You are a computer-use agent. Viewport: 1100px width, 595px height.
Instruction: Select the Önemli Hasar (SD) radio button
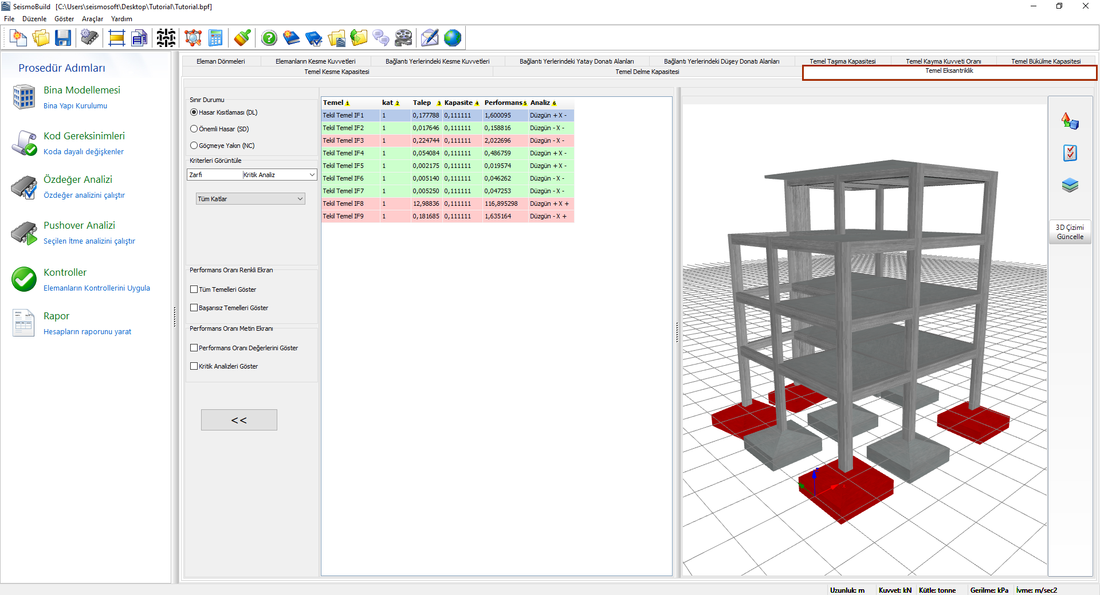(194, 129)
